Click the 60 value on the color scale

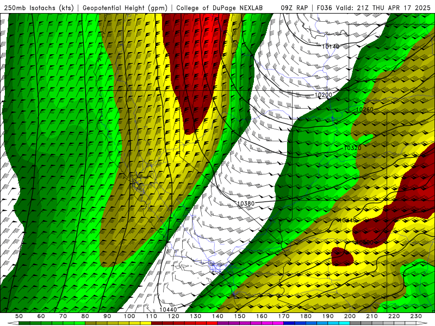[41, 316]
